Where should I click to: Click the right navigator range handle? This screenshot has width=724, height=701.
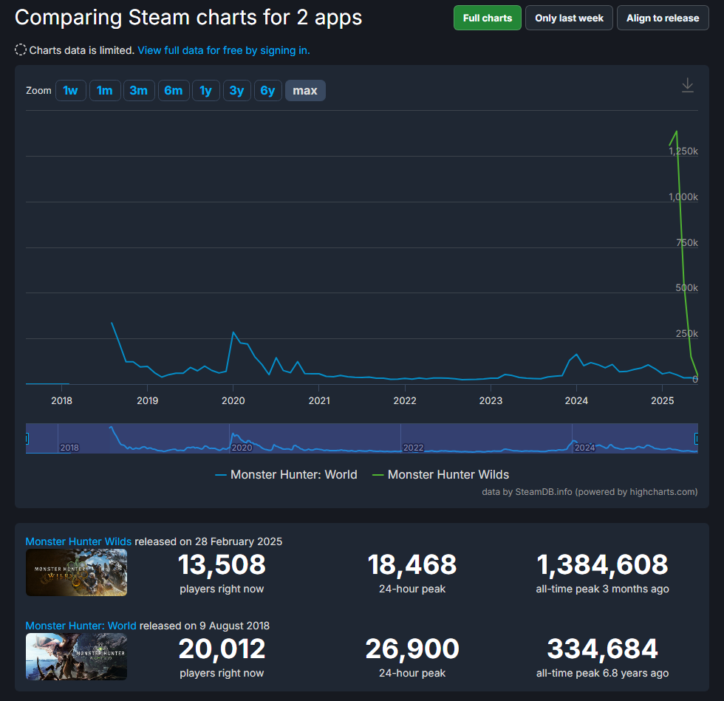click(697, 439)
